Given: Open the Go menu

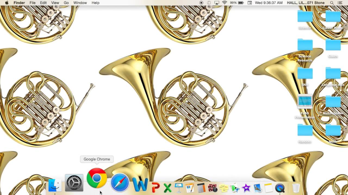Looking at the screenshot, I should (x=66, y=3).
